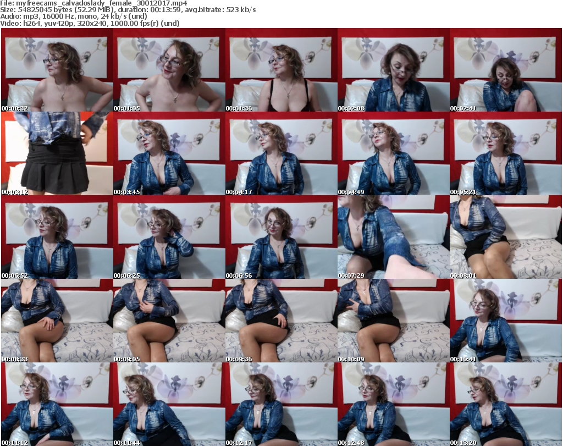Pick the thumbnail stamped 00:12:48
563x446 pixels.
coord(393,404)
